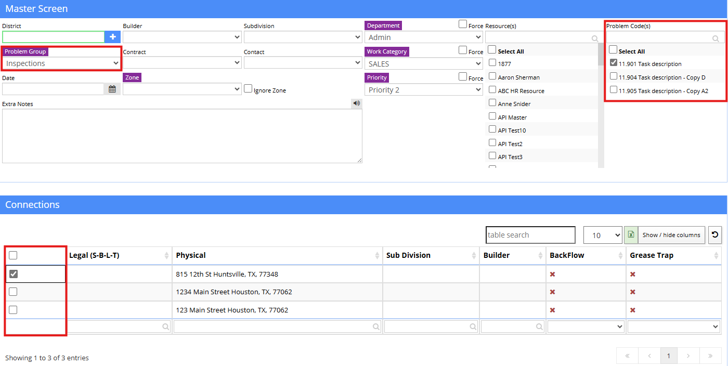Check Select All under Problem Code(s)

click(x=613, y=50)
